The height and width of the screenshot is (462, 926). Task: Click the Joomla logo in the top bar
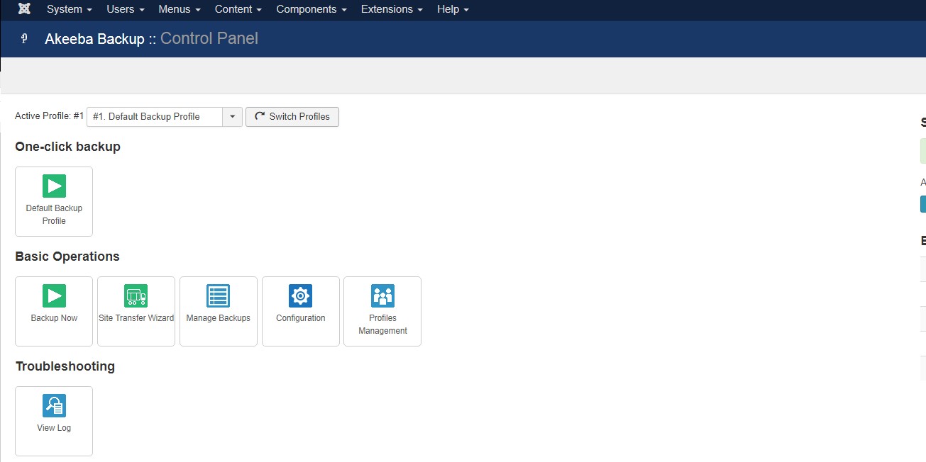23,9
